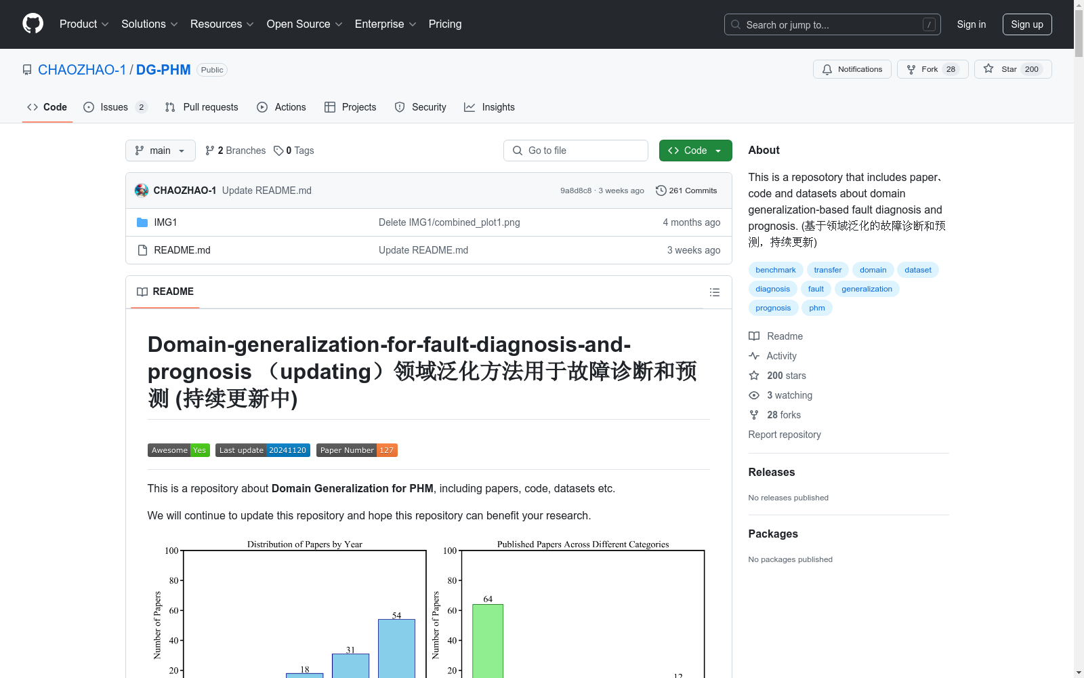
Task: Click the Search or jump to field
Action: coord(833,24)
